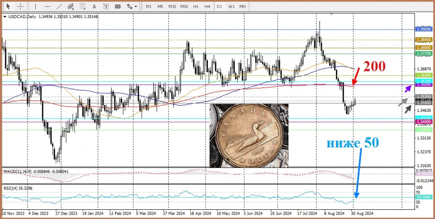Switch to the M1 timeframe
Viewport: 435px width, 219px height.
(148, 6)
